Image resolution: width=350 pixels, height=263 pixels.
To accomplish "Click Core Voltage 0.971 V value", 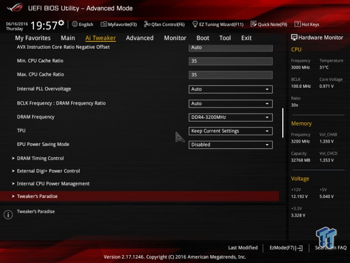I will [x=326, y=86].
